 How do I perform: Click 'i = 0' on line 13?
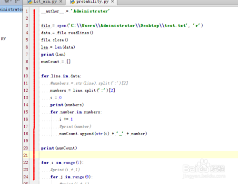[x=56, y=98]
